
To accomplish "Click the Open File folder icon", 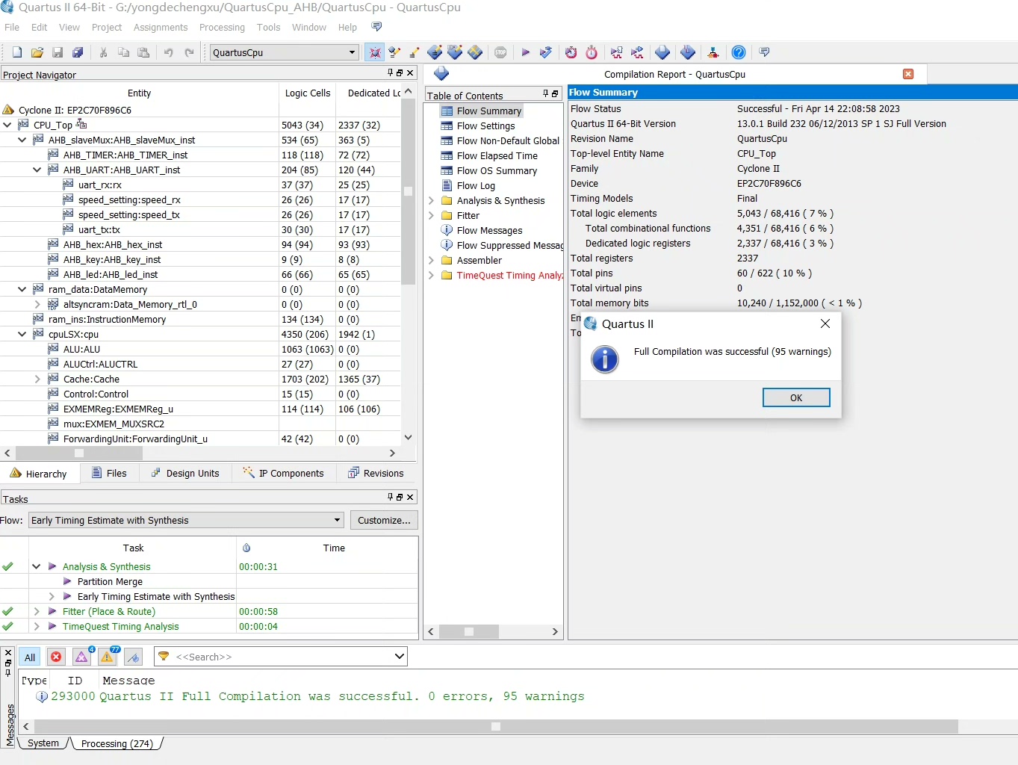I will pos(37,52).
